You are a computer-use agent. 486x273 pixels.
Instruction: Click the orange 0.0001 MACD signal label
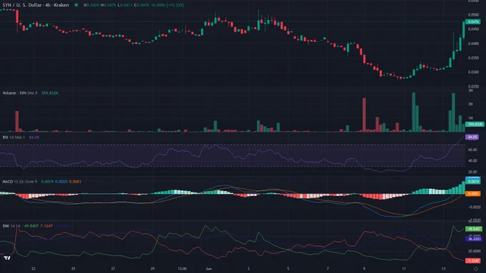click(473, 194)
